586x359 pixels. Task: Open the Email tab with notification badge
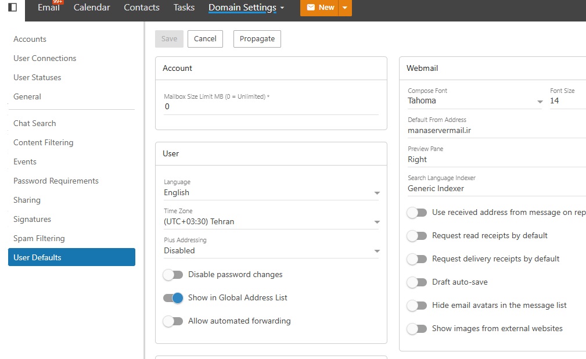49,7
